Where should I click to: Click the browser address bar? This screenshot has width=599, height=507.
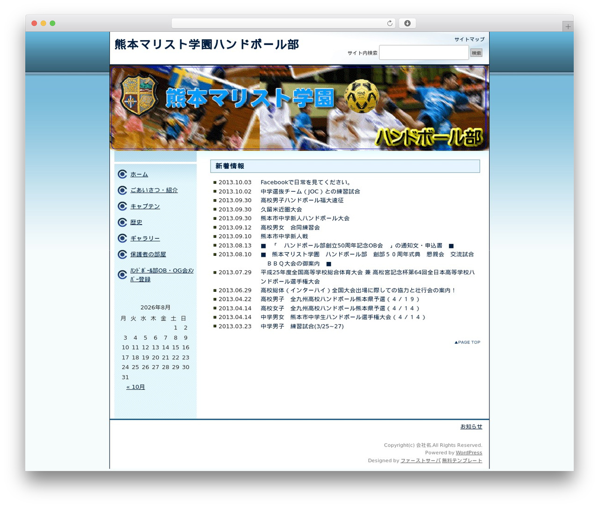pos(284,23)
